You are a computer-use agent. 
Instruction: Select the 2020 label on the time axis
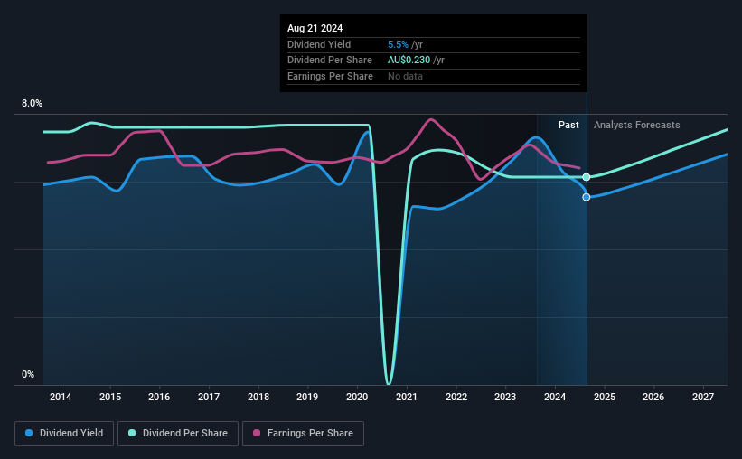pos(357,397)
